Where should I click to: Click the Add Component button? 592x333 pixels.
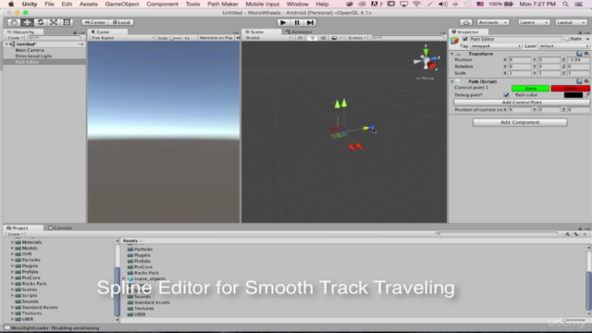coord(520,122)
